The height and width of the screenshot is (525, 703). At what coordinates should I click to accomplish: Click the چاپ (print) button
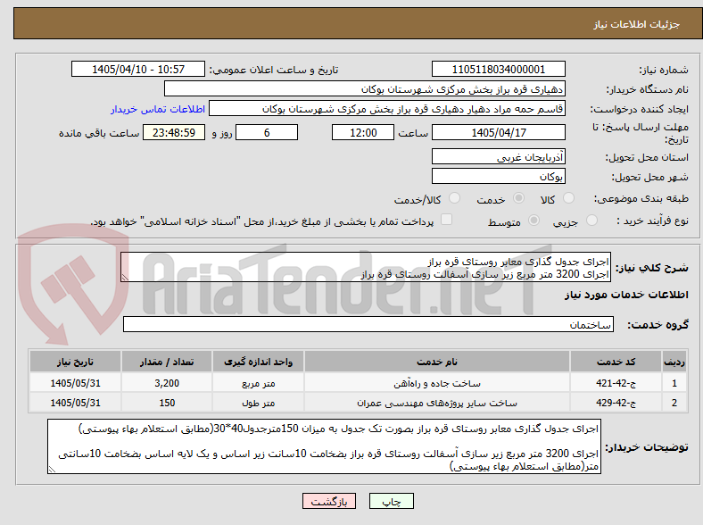[391, 501]
